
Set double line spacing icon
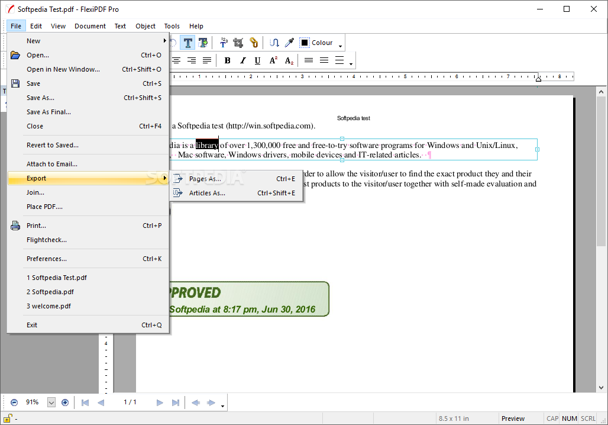click(x=339, y=60)
